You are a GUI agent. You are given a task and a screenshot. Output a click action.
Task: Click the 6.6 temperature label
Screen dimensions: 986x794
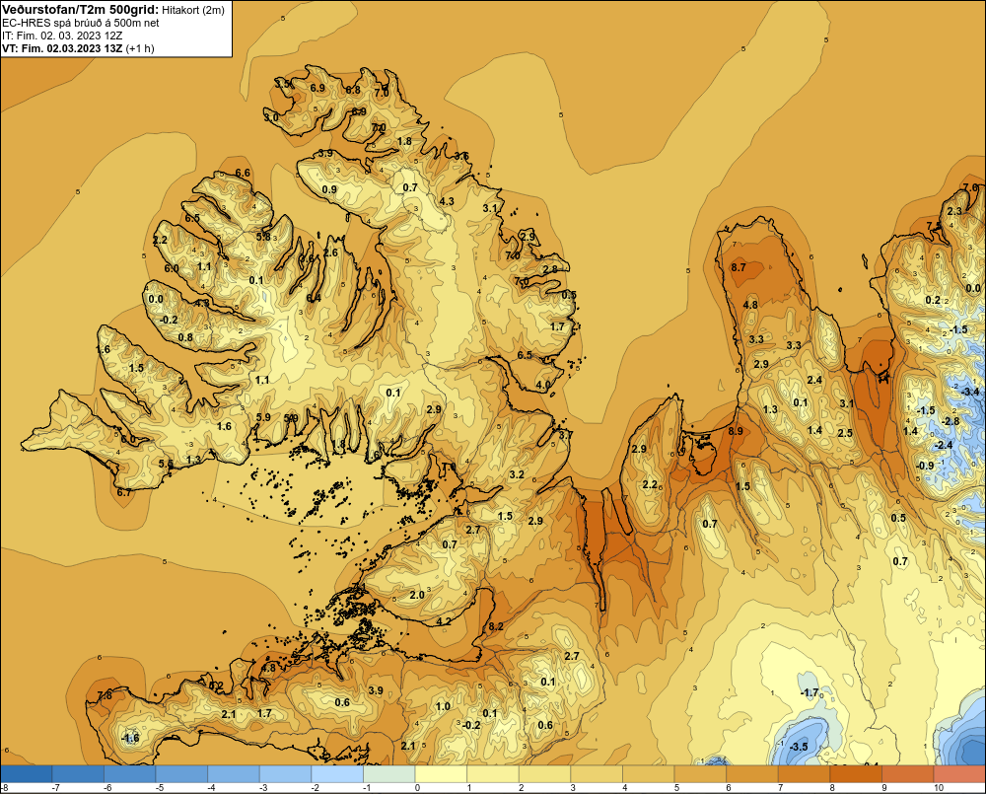[x=243, y=173]
